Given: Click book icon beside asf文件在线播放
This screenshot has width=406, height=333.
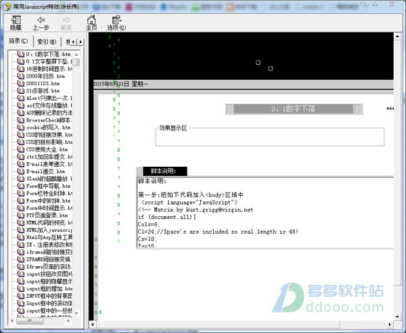Looking at the screenshot, I should [21, 105].
